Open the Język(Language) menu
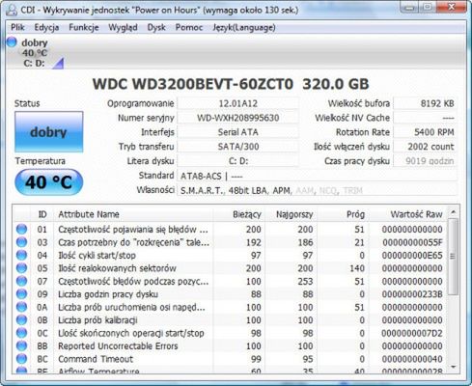Viewport: 472px width, 386px height. pyautogui.click(x=244, y=27)
